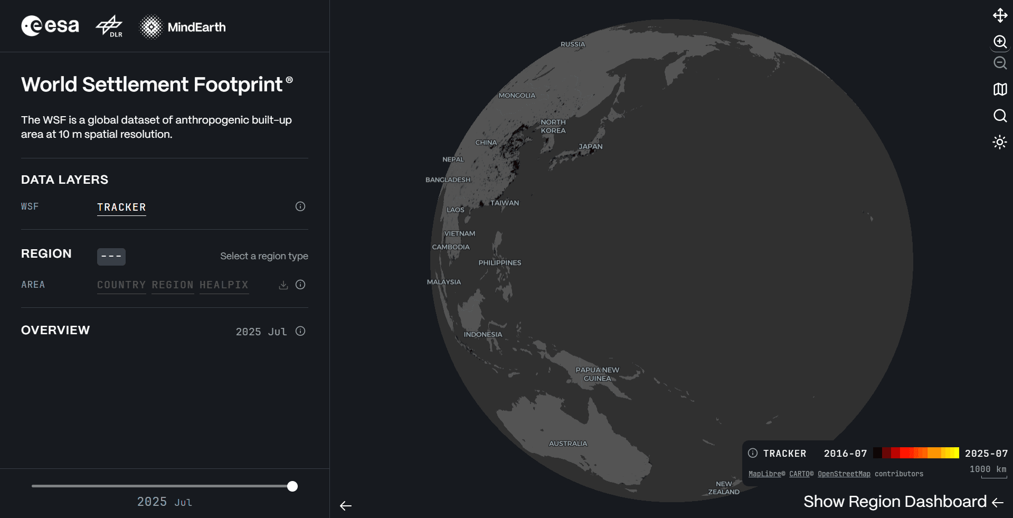Image resolution: width=1013 pixels, height=518 pixels.
Task: Click the time slider handle
Action: (292, 486)
